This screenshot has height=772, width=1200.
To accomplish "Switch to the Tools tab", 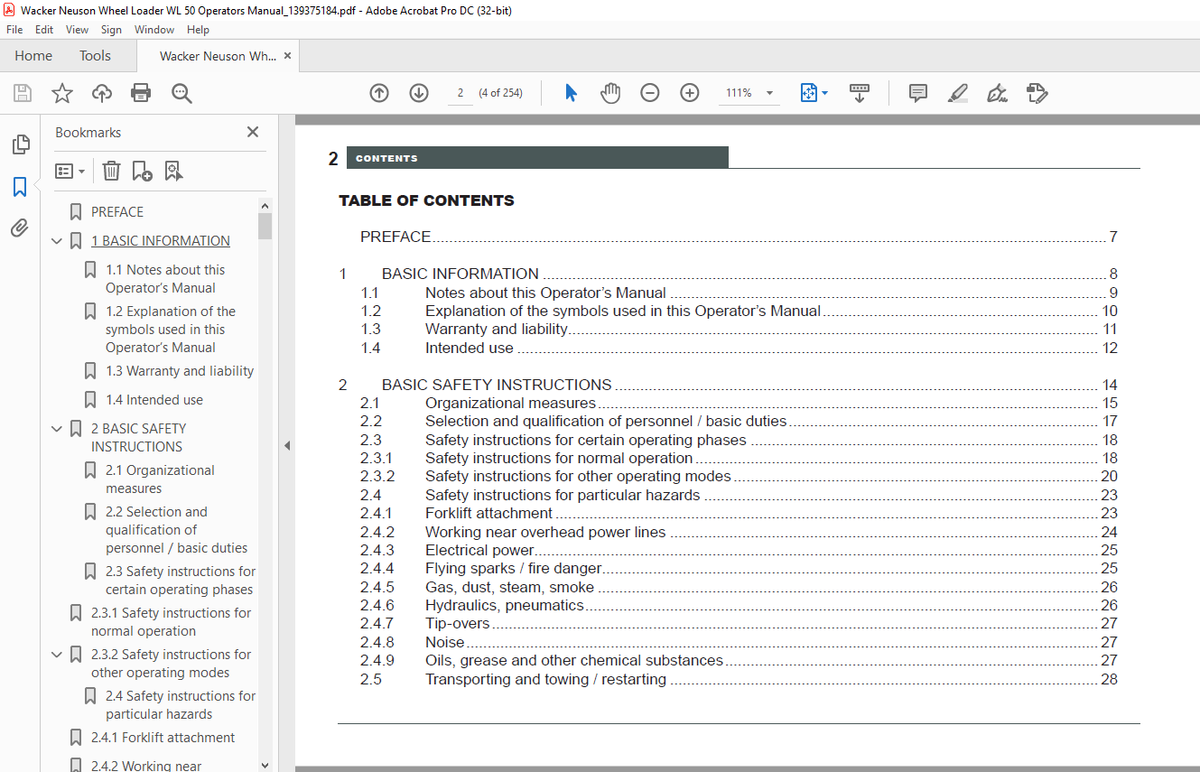I will (x=95, y=56).
